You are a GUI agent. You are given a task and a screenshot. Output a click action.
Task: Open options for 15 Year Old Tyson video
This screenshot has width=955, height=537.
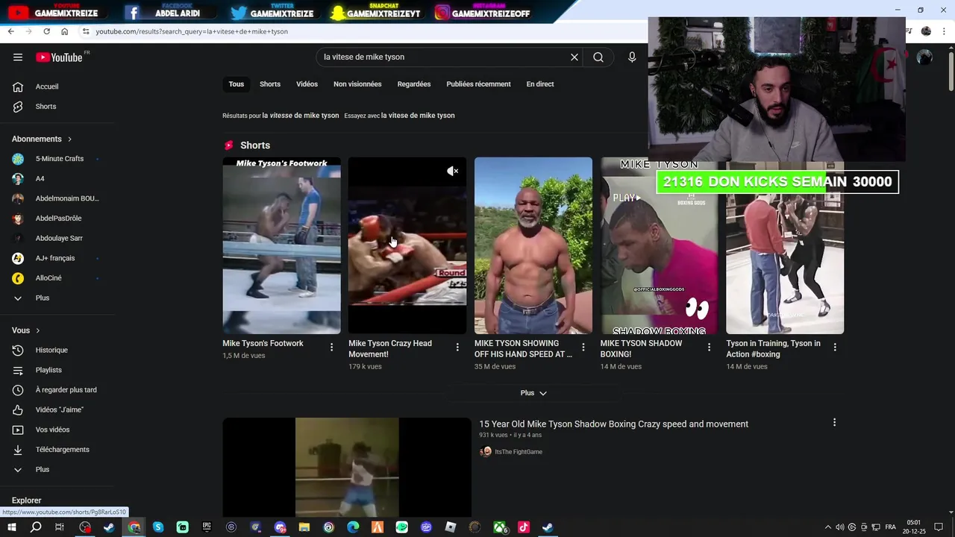click(x=834, y=423)
